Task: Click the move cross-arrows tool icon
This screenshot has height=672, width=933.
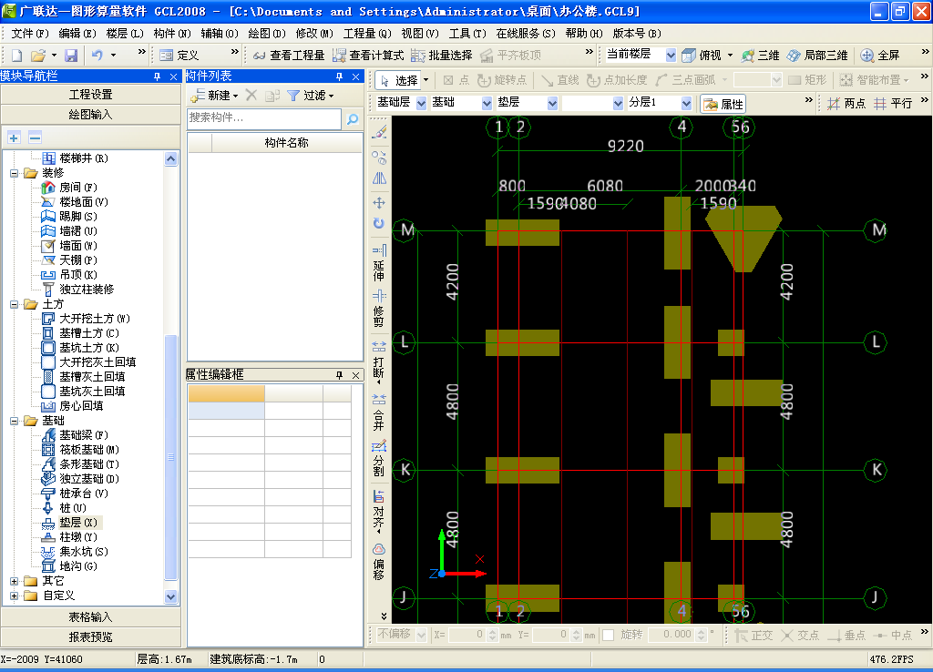Action: [x=379, y=203]
